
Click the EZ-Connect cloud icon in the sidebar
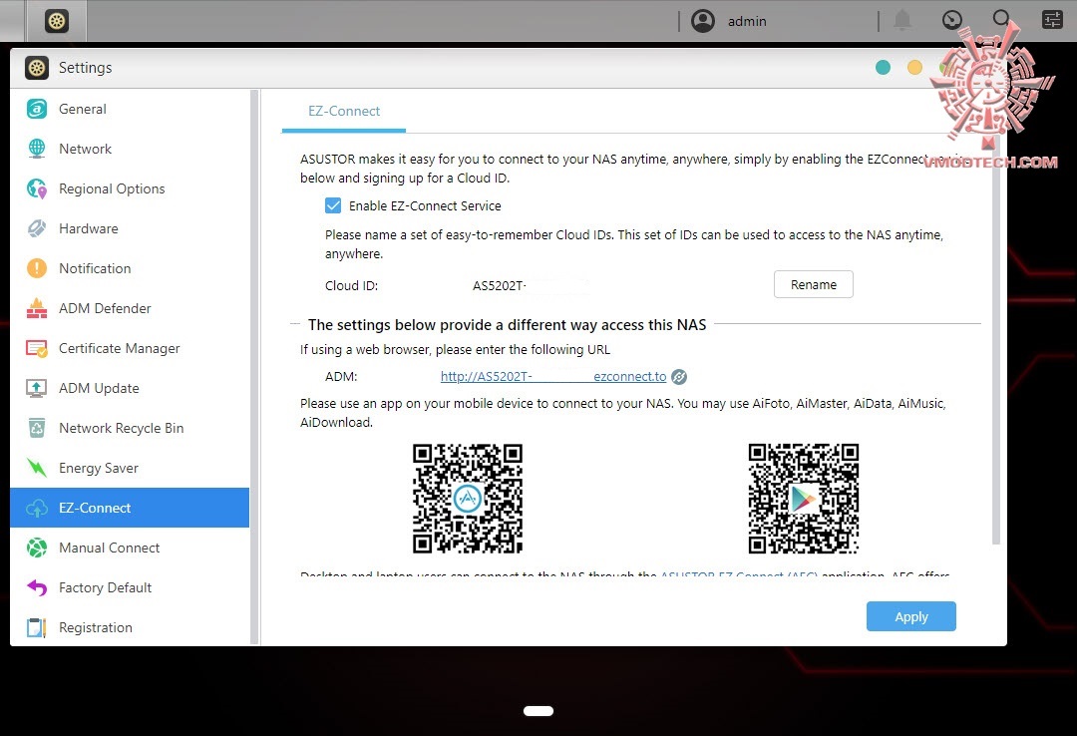37,508
